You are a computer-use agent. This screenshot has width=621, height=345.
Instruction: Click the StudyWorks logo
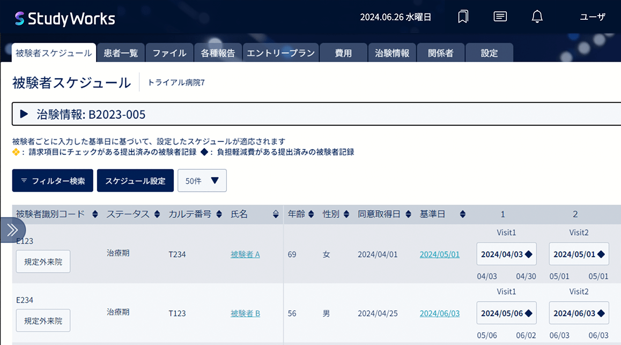[x=64, y=19]
